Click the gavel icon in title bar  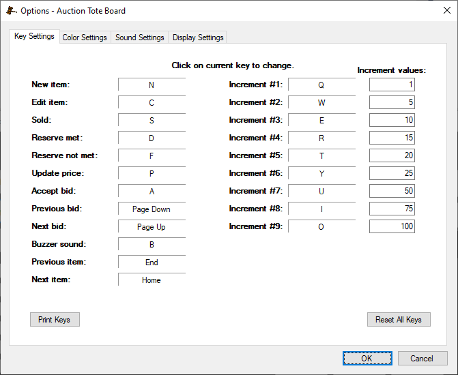(11, 11)
